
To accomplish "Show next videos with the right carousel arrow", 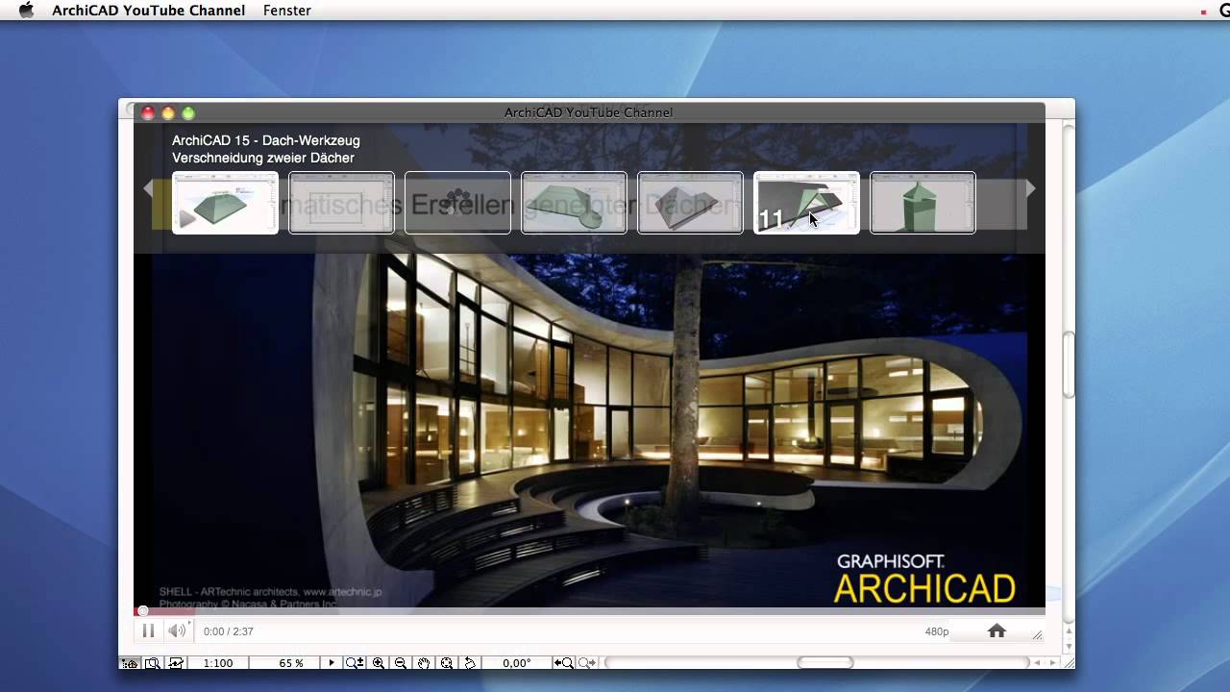I will (1030, 189).
